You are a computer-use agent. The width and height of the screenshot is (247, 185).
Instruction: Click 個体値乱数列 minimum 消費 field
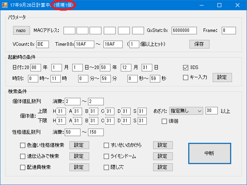point(73,101)
